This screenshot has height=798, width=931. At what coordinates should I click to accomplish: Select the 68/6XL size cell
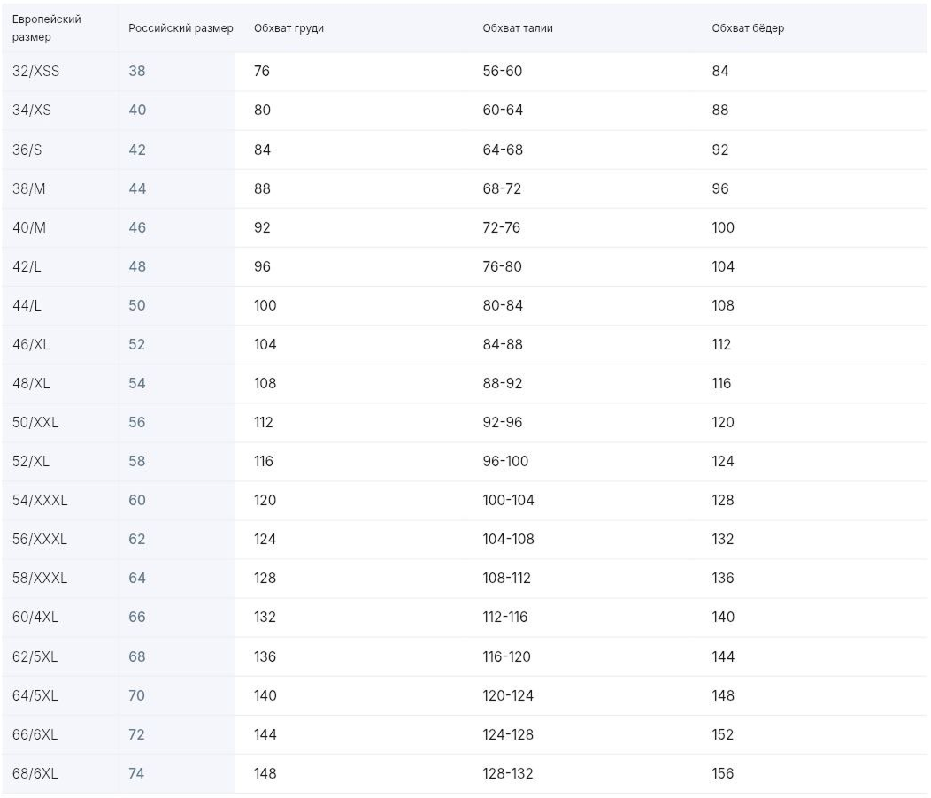35,773
